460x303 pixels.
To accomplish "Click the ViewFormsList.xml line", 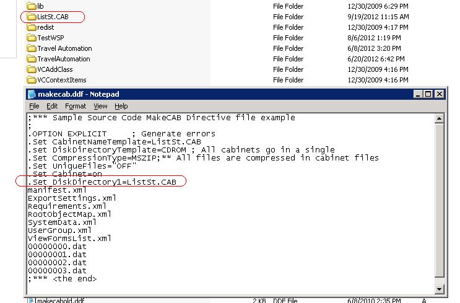I will click(x=69, y=239).
